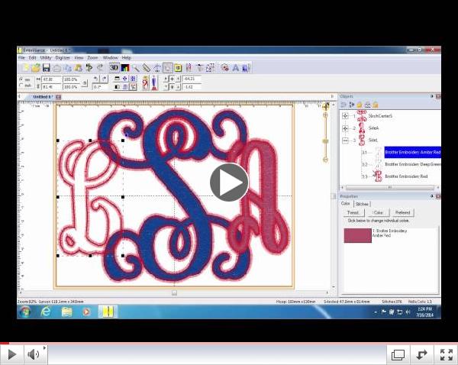Click the width value input field

coord(51,79)
